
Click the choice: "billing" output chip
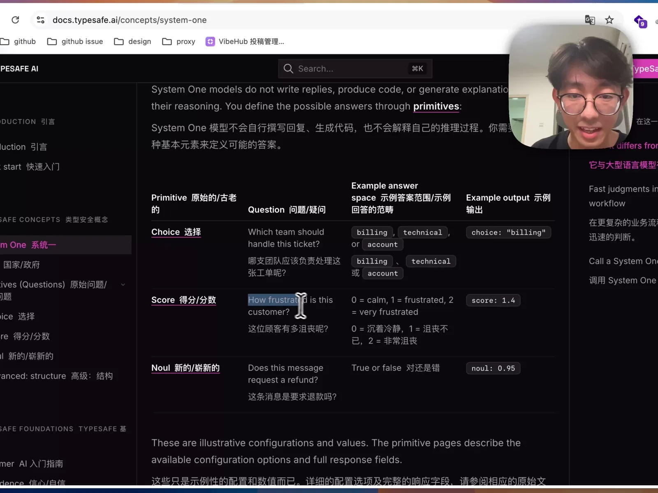(508, 233)
